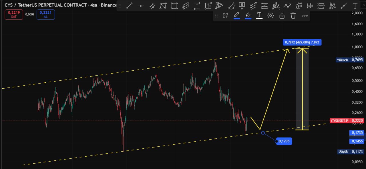Click the 0,7872 (429,00%) price range label
366x169 pixels.
click(x=303, y=42)
